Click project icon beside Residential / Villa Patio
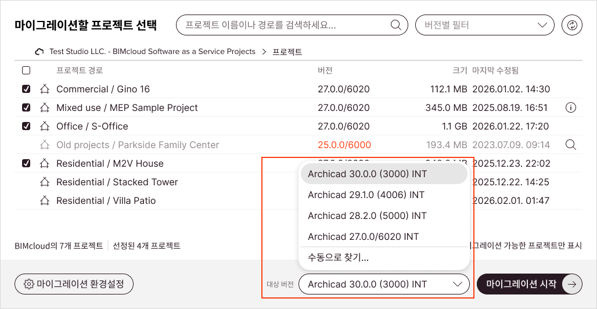Image resolution: width=597 pixels, height=309 pixels. click(x=45, y=200)
